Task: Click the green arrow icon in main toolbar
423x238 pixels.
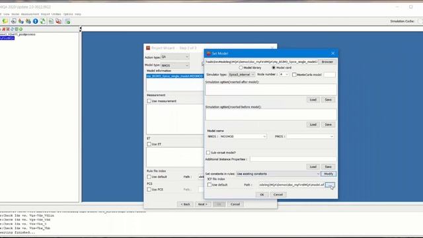Action: (x=5, y=21)
